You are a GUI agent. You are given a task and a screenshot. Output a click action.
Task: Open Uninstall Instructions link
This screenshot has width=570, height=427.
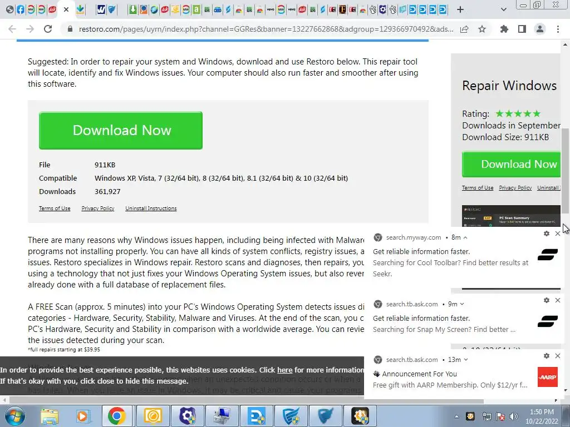click(151, 208)
